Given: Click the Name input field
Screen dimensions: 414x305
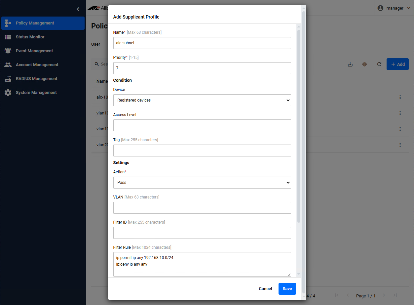Looking at the screenshot, I should coord(202,43).
